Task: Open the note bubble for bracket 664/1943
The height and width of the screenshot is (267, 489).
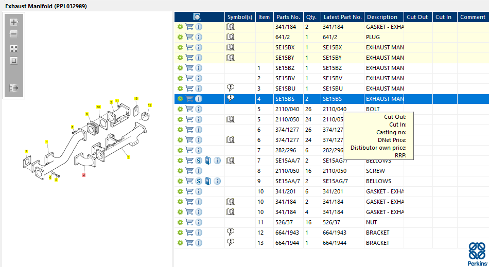Action: 231,232
